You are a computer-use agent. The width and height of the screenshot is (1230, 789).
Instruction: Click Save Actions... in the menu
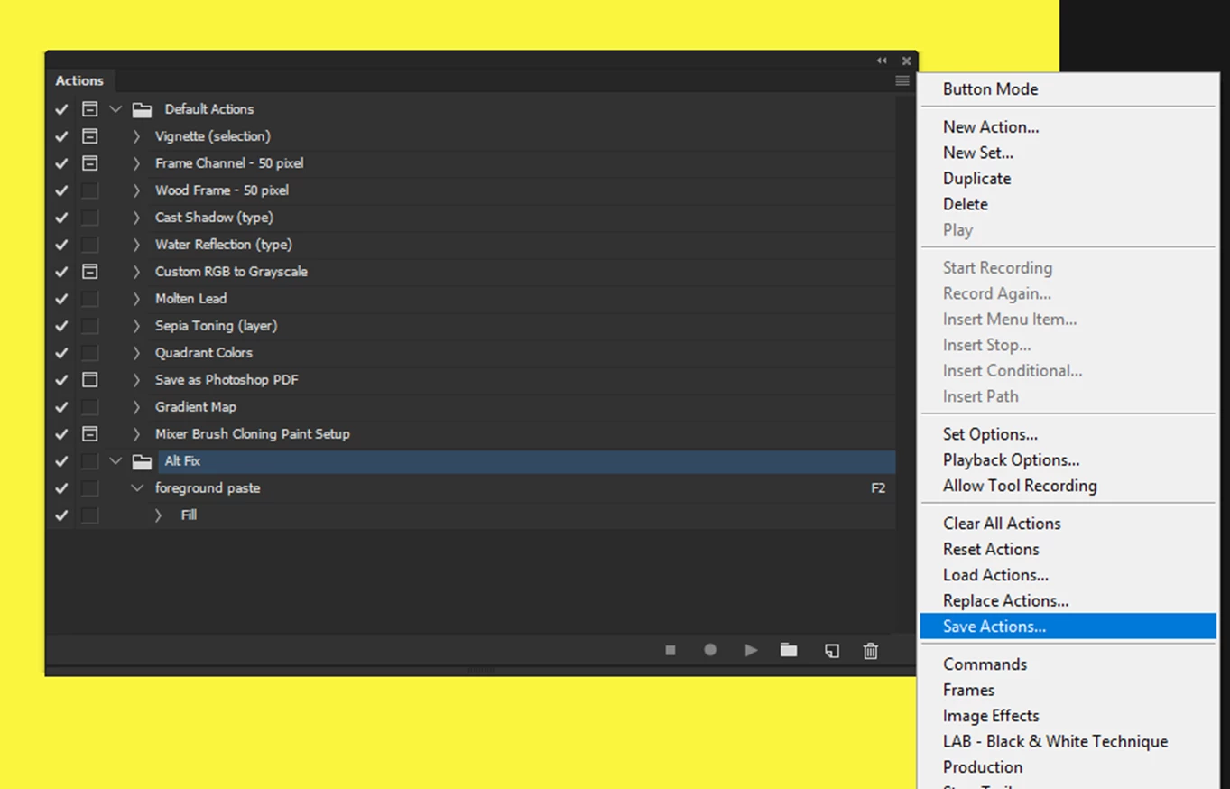coord(1068,627)
